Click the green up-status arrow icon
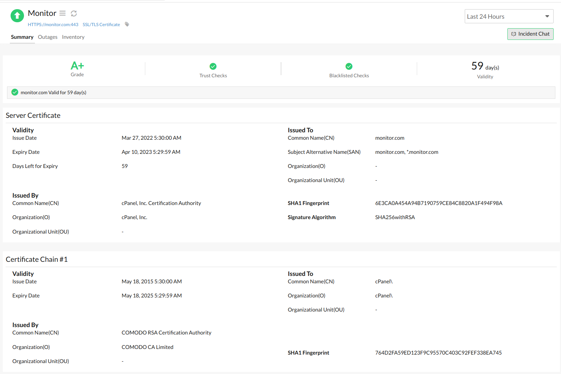The width and height of the screenshot is (561, 374). pyautogui.click(x=17, y=16)
